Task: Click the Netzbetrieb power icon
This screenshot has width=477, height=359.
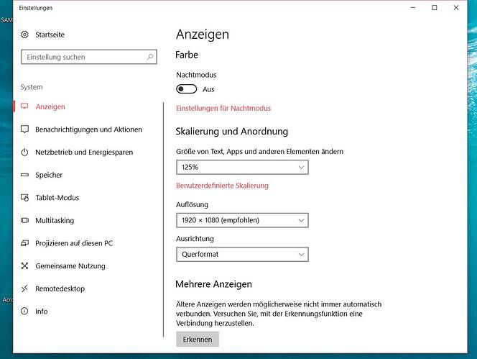Action: (x=24, y=152)
